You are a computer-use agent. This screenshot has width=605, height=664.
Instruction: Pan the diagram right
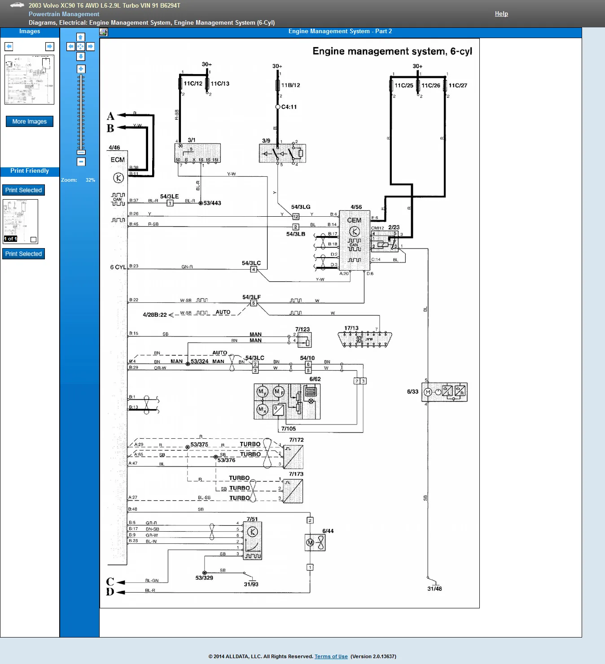tap(91, 46)
